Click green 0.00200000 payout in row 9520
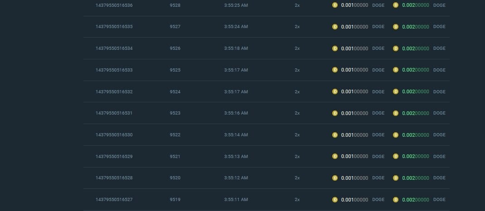Image resolution: width=485 pixels, height=211 pixels. pos(415,178)
